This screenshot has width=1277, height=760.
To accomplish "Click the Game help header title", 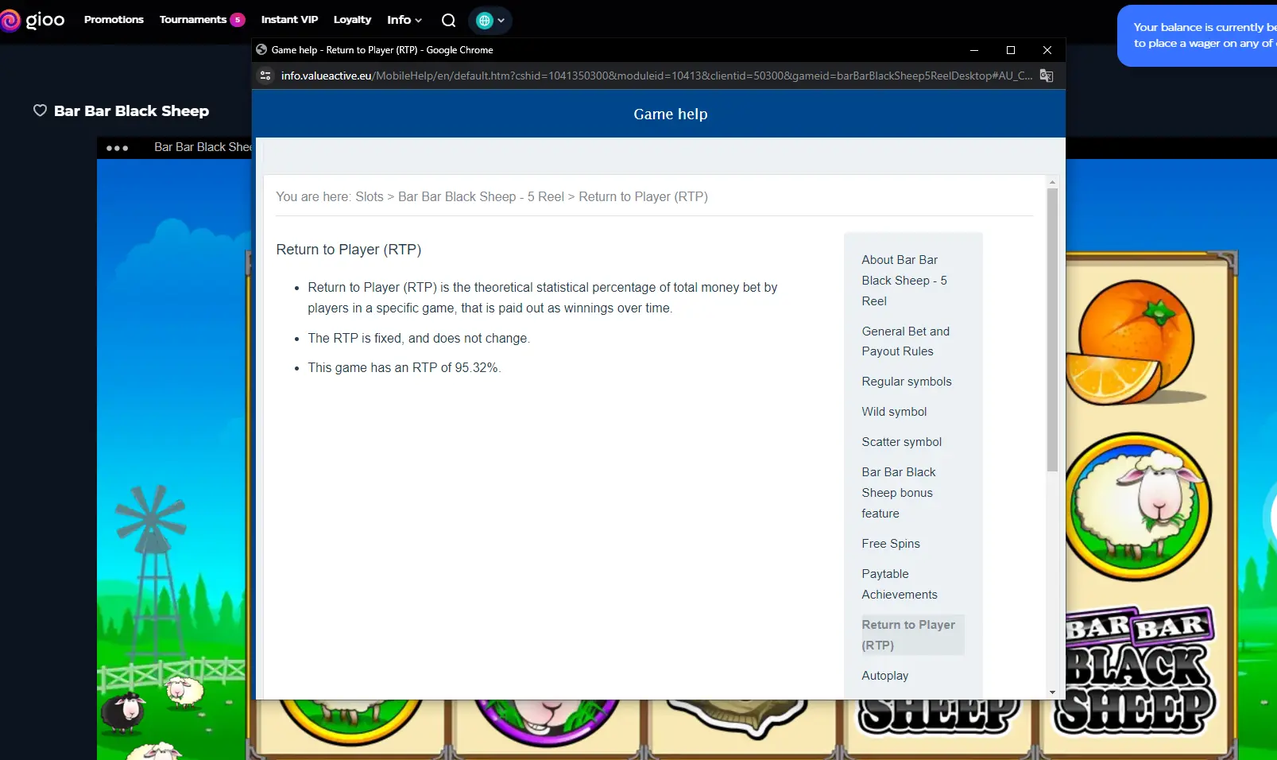I will [x=671, y=114].
